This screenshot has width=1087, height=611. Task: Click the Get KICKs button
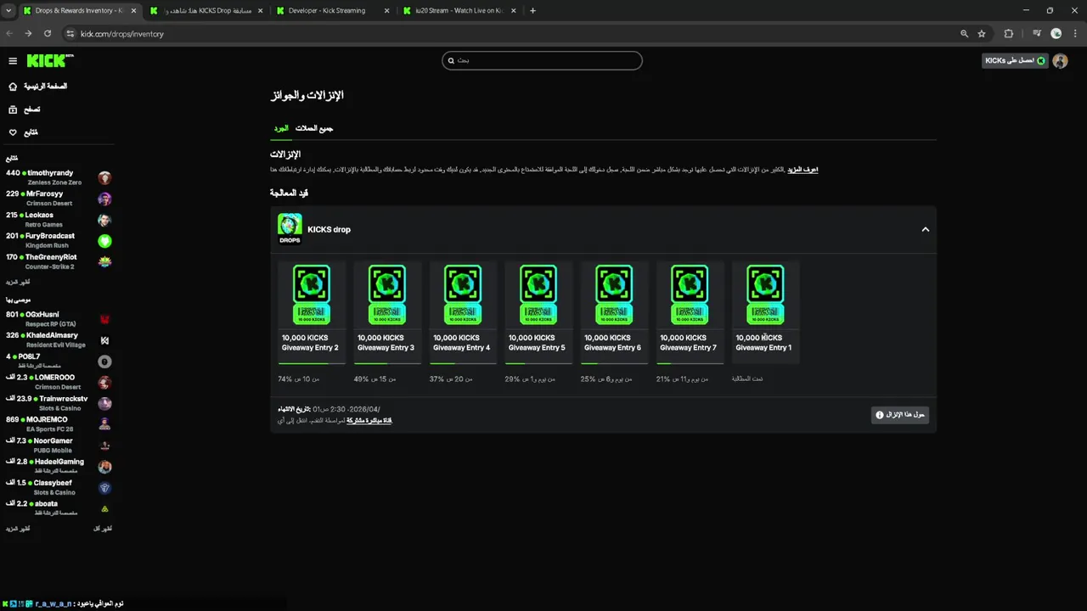1015,61
